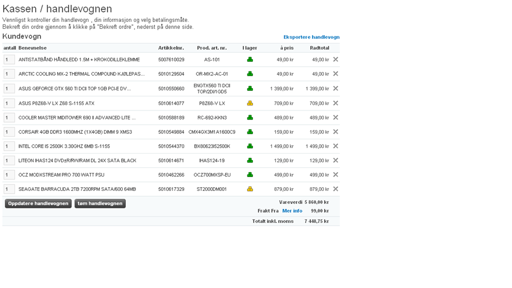
Task: Remove ASUS GEFORCE GTX 560 item with X
Action: (x=335, y=89)
